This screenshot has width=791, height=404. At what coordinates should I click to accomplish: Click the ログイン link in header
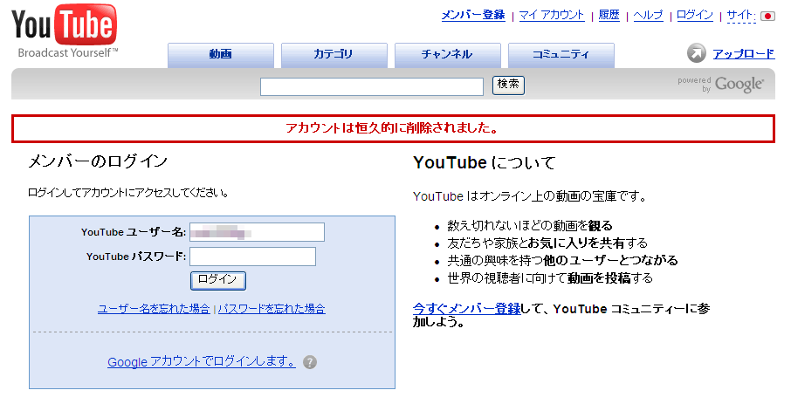[x=695, y=15]
